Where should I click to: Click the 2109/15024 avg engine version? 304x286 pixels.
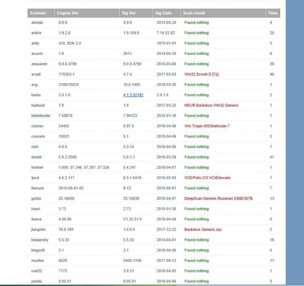pyautogui.click(x=69, y=85)
